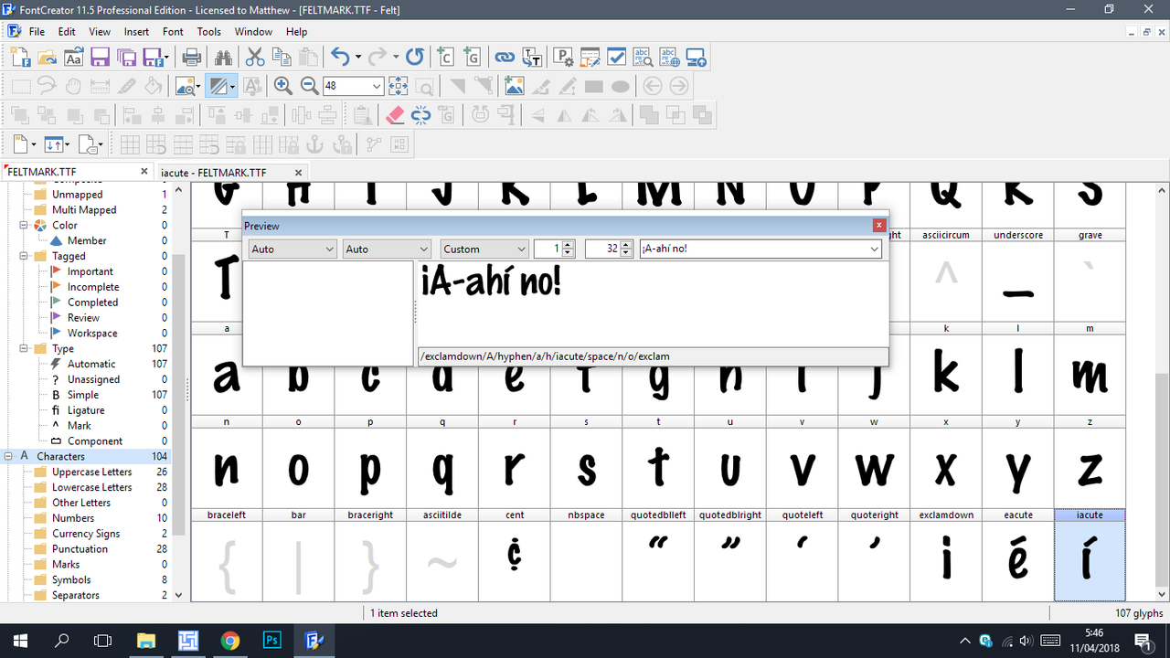Viewport: 1170px width, 658px height.
Task: Open the first Auto dropdown in Preview
Action: coord(292,249)
